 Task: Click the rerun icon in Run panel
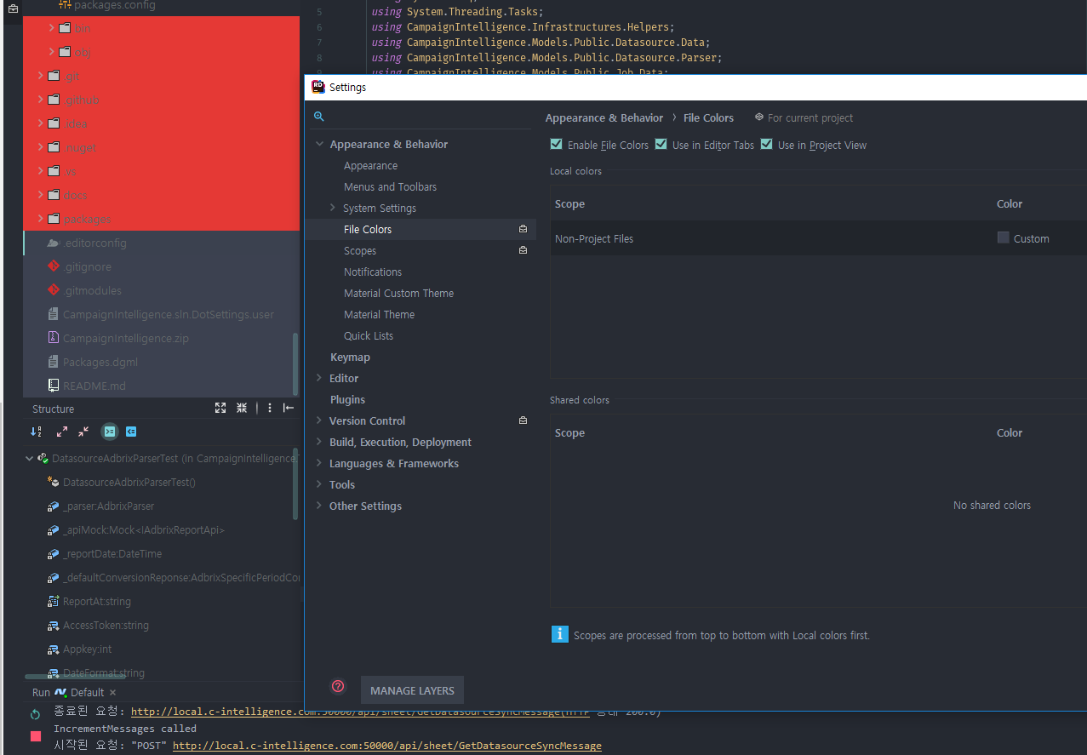35,714
